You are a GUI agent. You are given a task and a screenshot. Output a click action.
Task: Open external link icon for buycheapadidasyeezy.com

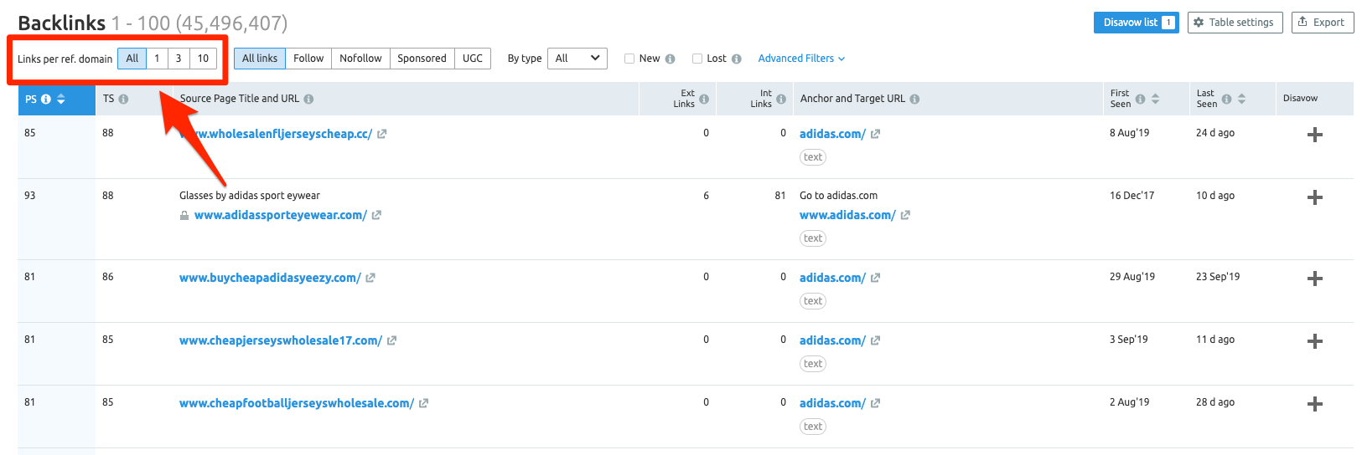click(x=370, y=278)
